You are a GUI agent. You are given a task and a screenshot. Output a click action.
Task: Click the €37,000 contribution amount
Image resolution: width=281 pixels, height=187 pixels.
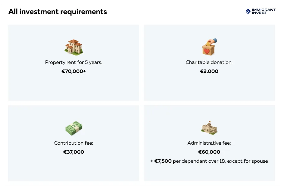point(74,152)
